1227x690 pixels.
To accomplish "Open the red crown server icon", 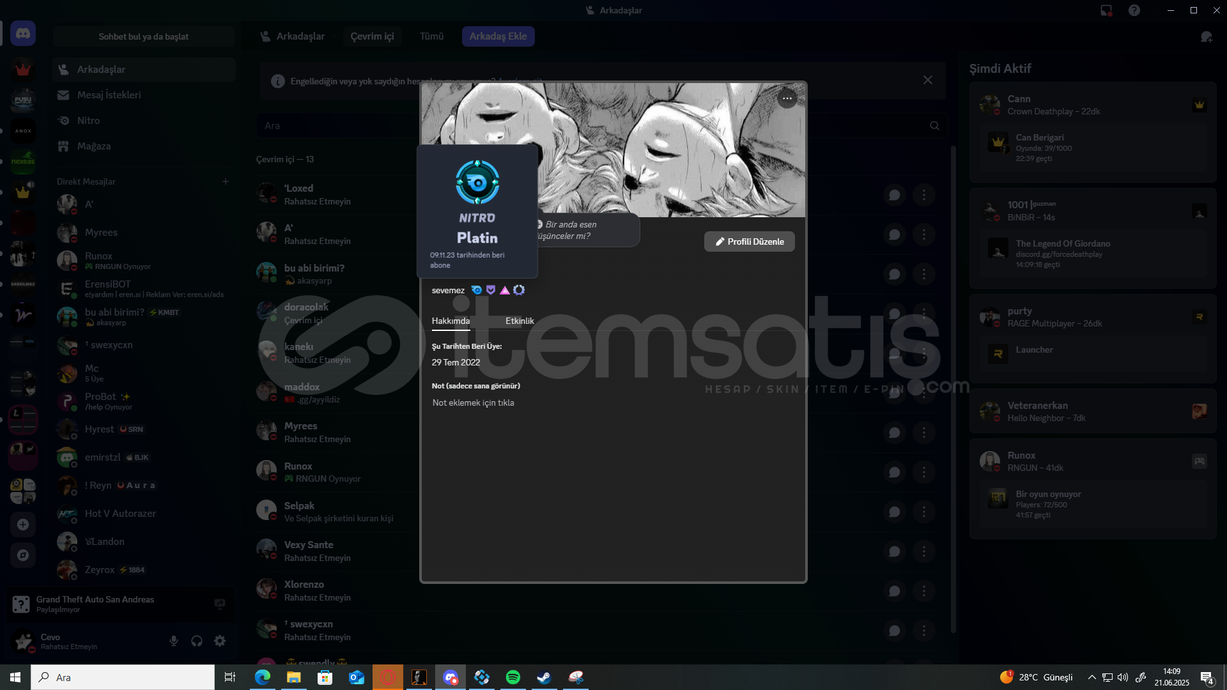I will 23,68.
